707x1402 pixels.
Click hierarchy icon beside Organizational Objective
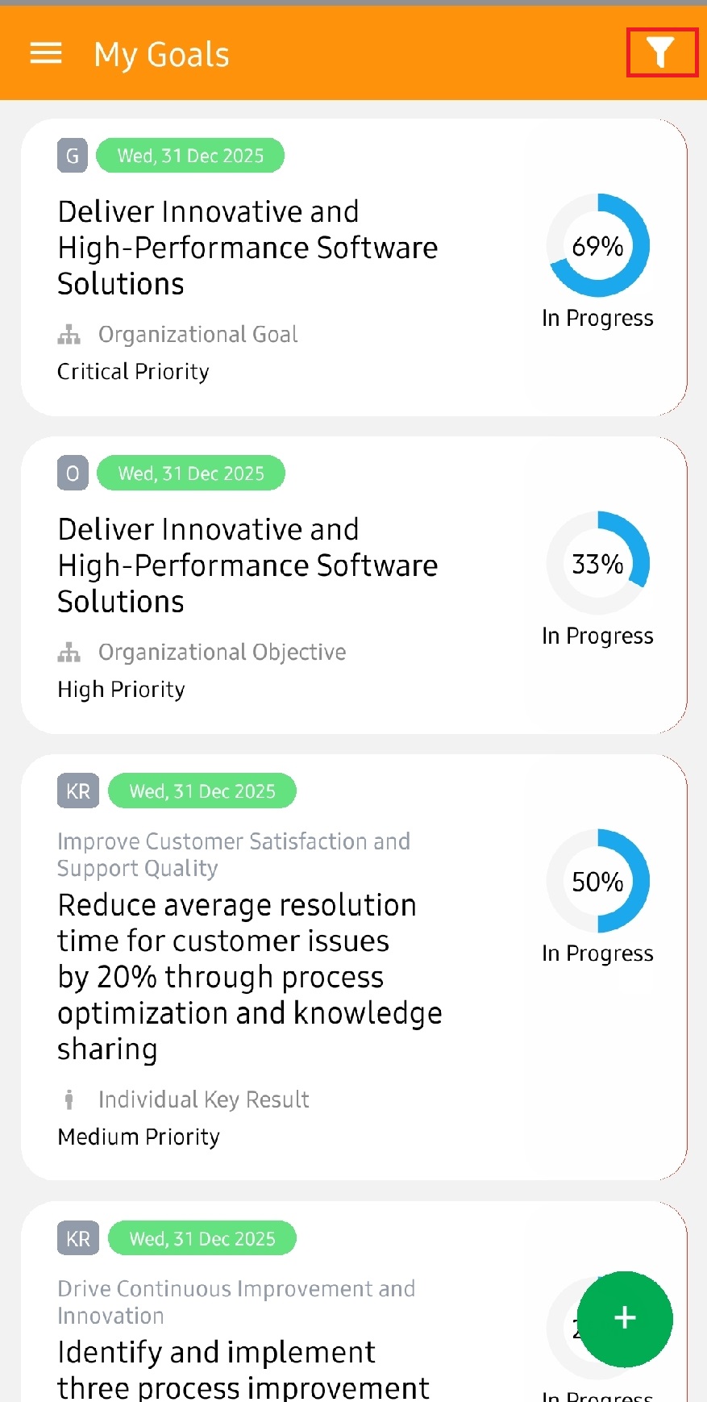click(x=69, y=652)
